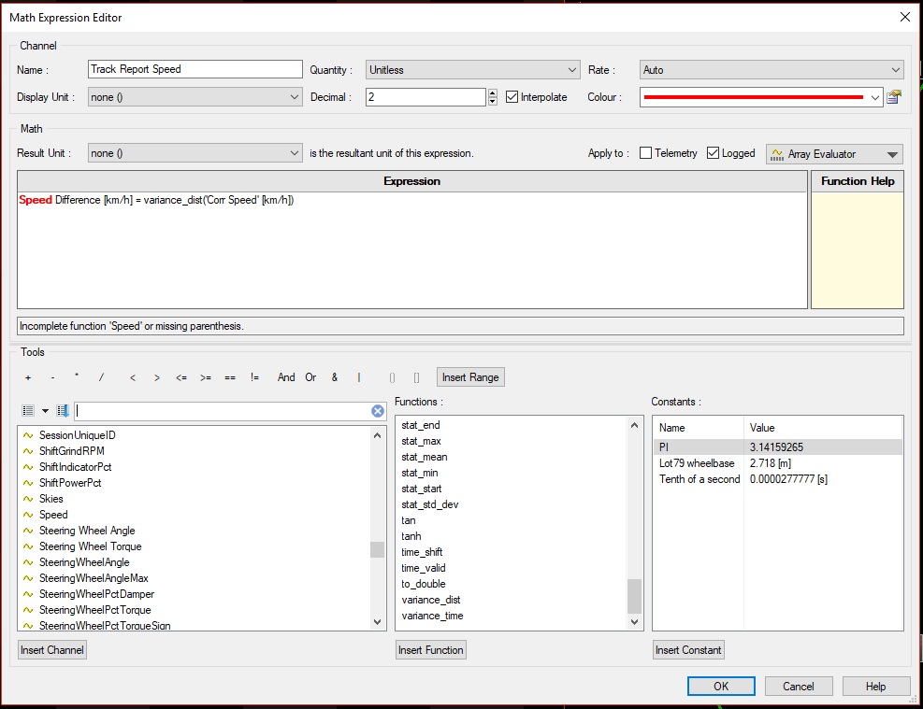Click inside the Expression text area
The width and height of the screenshot is (923, 709).
[x=412, y=249]
